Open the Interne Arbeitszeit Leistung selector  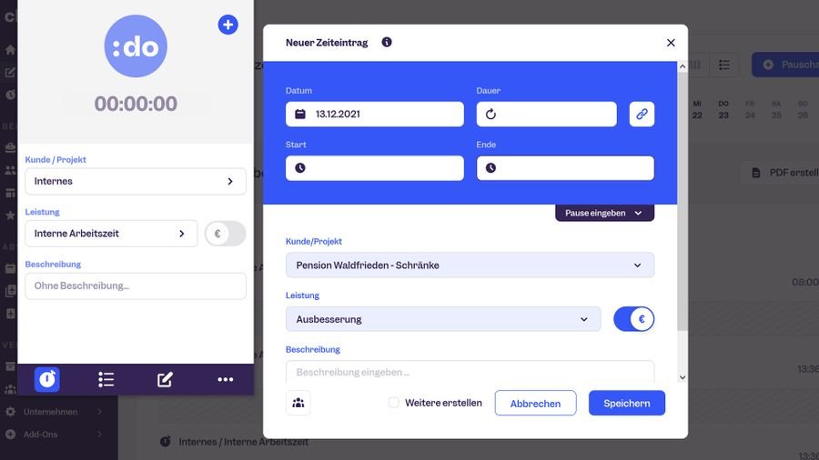point(110,234)
